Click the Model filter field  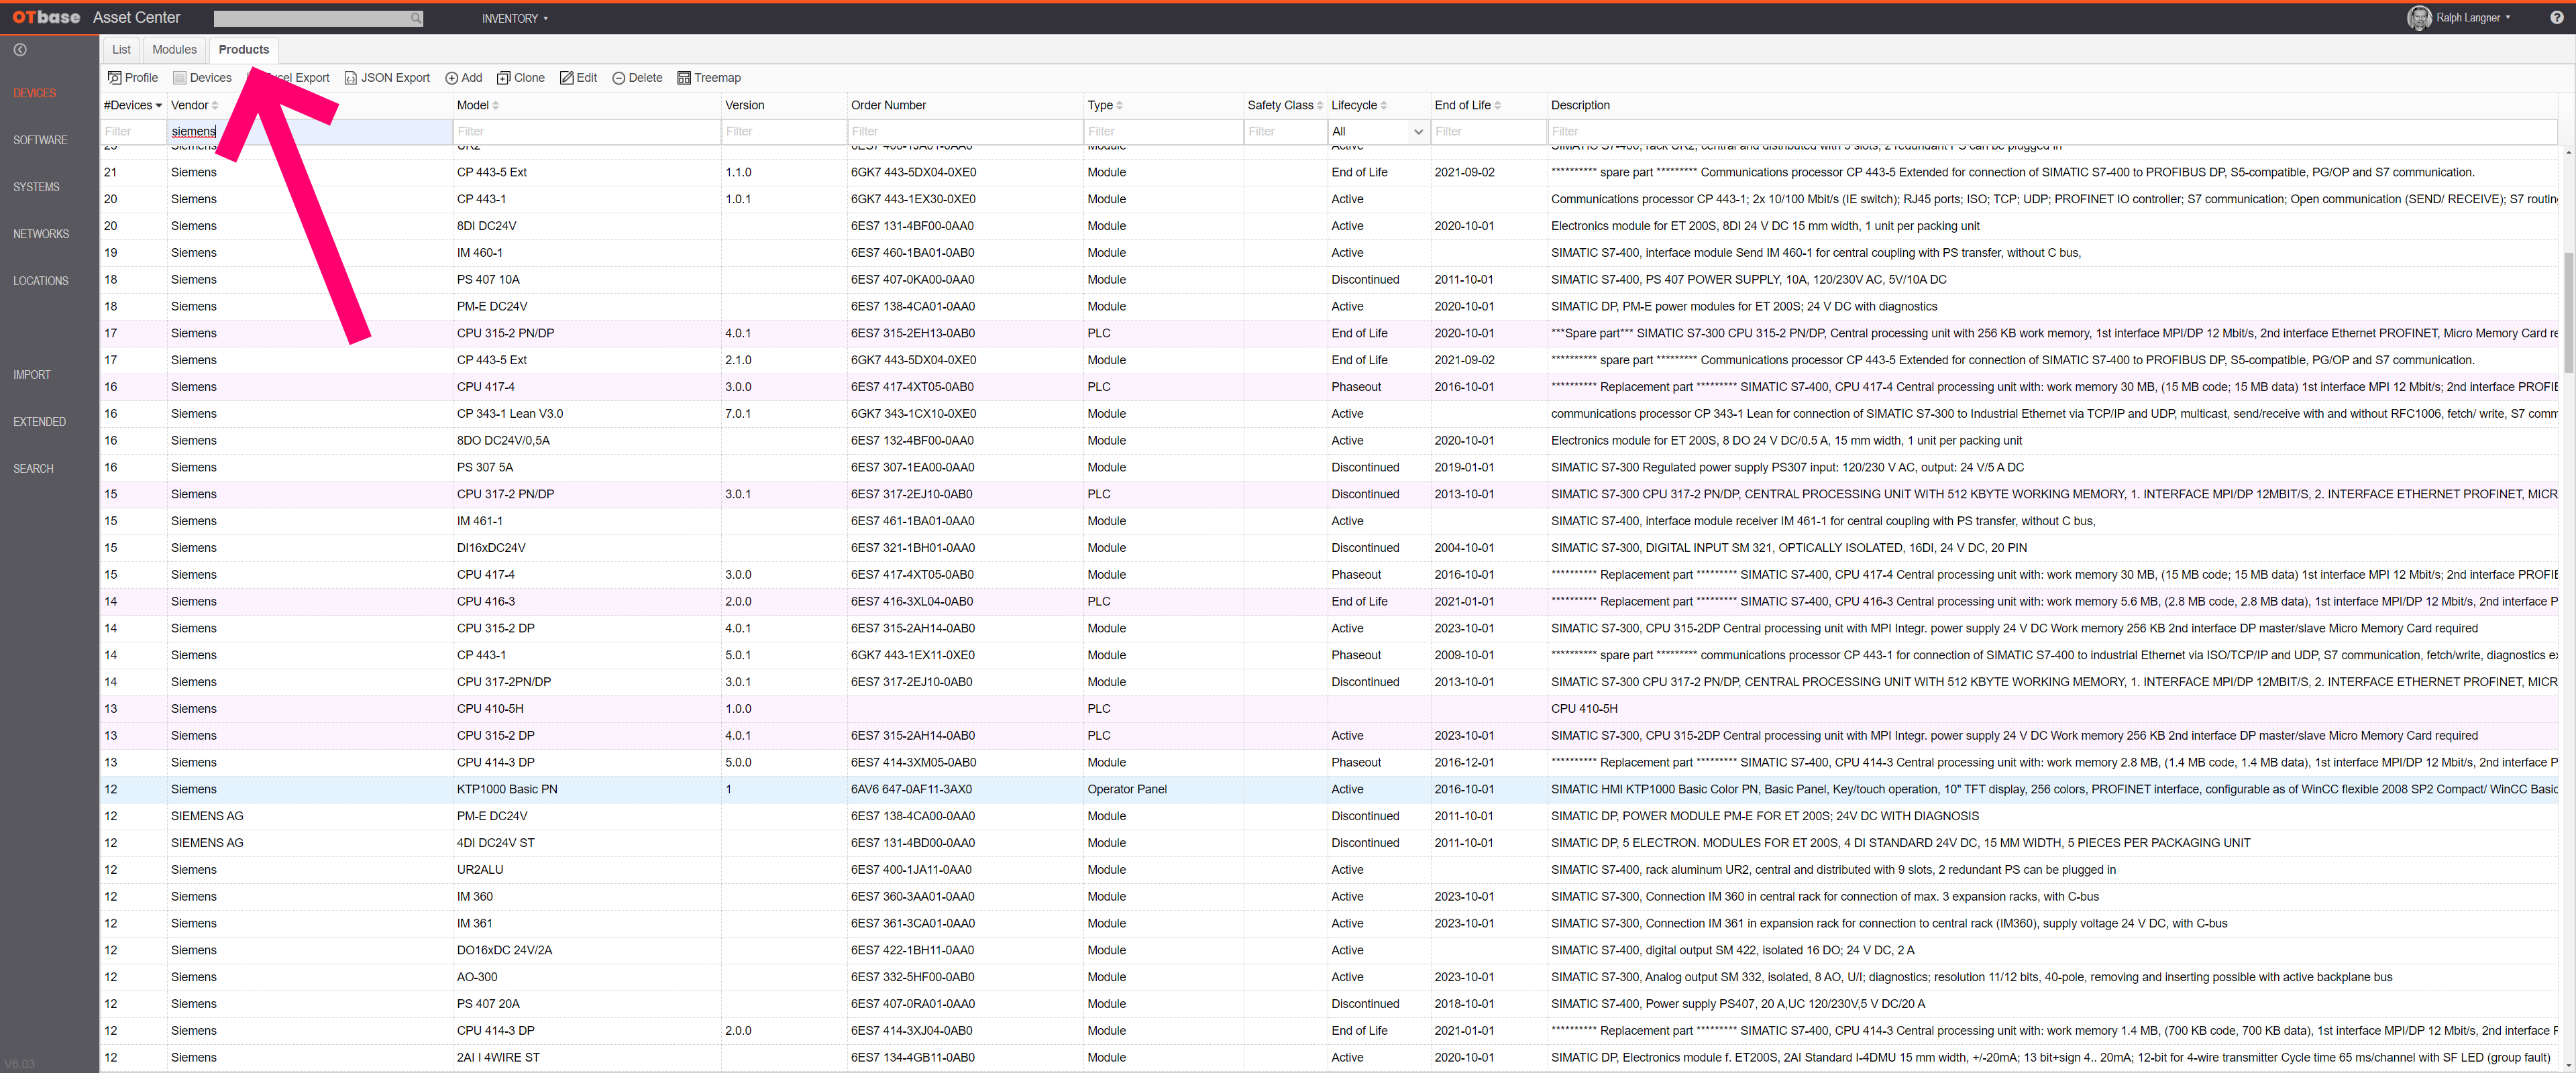pos(587,131)
